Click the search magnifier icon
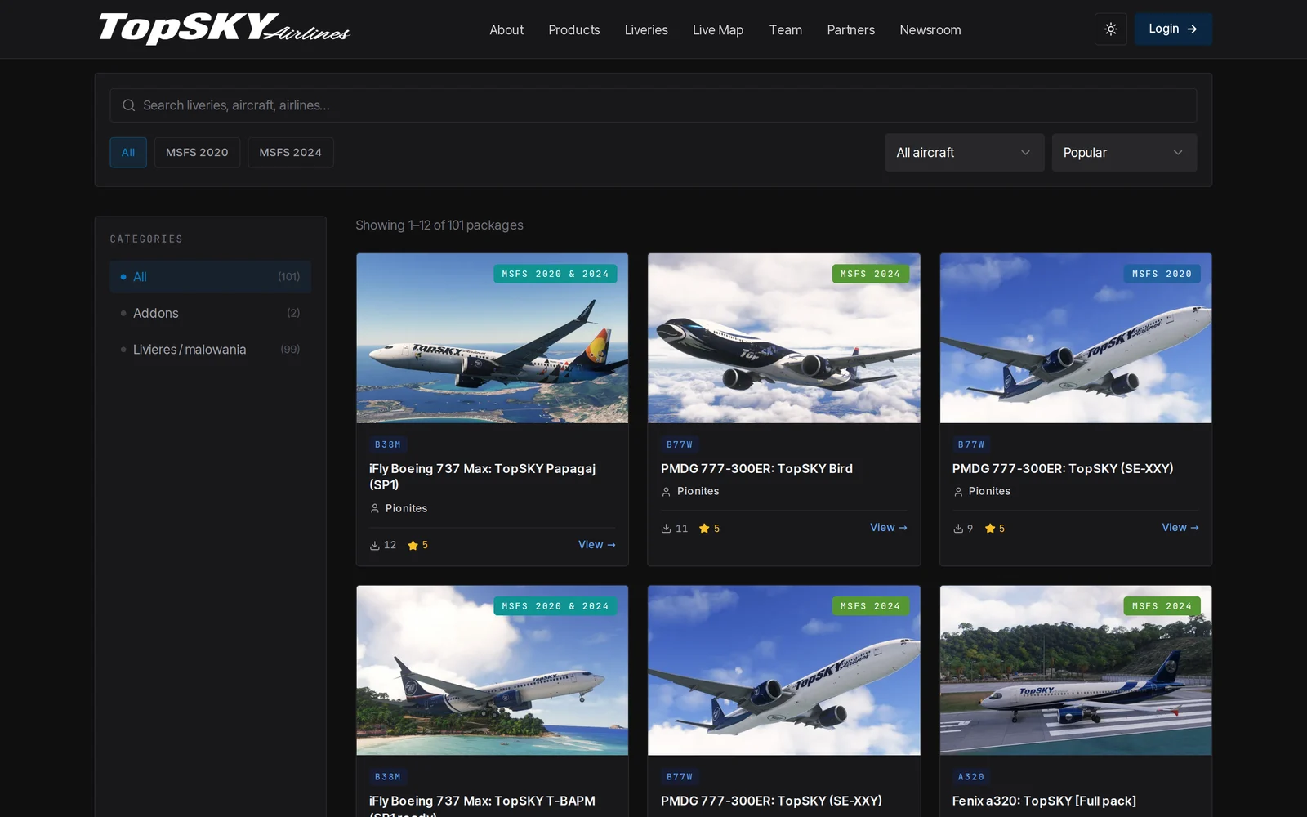Viewport: 1307px width, 817px height. 128,105
